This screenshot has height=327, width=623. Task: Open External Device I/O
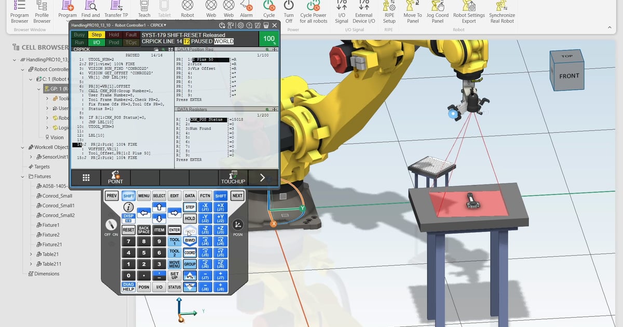pos(364,12)
